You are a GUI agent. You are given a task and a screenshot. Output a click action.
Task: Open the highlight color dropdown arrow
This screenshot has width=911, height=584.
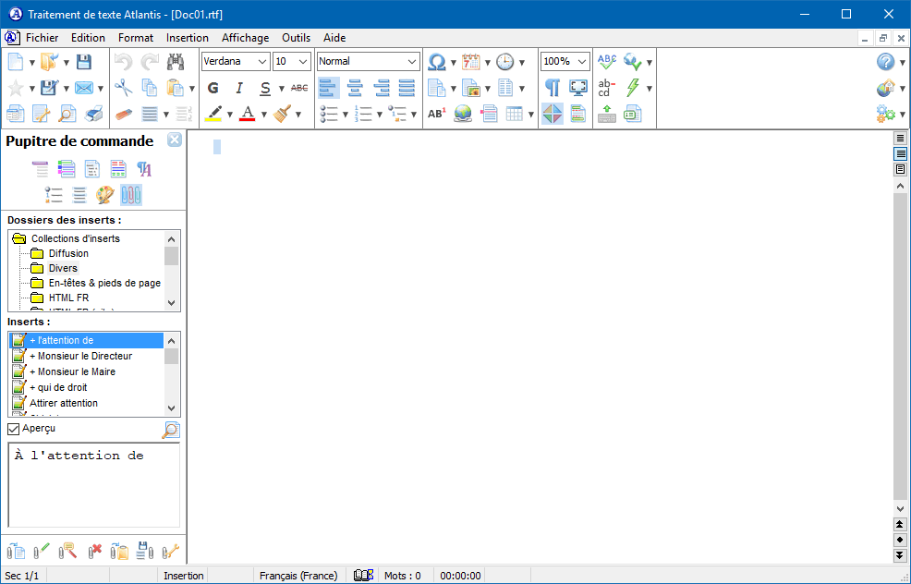pyautogui.click(x=229, y=115)
